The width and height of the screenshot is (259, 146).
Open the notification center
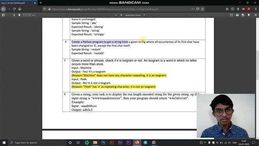click(x=254, y=142)
